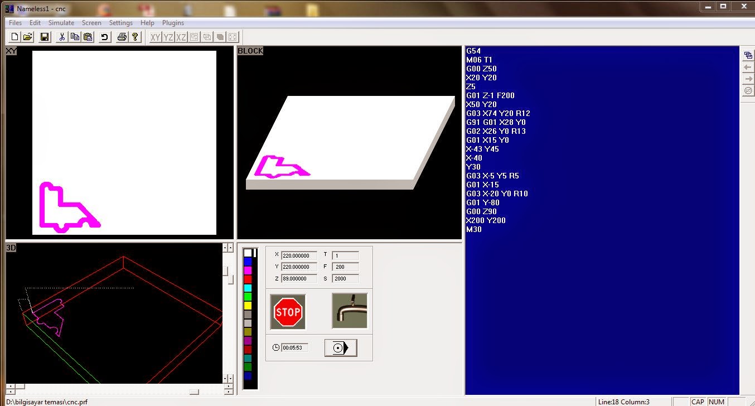Copy selected code with the Copy icon
Image resolution: width=755 pixels, height=406 pixels.
75,37
